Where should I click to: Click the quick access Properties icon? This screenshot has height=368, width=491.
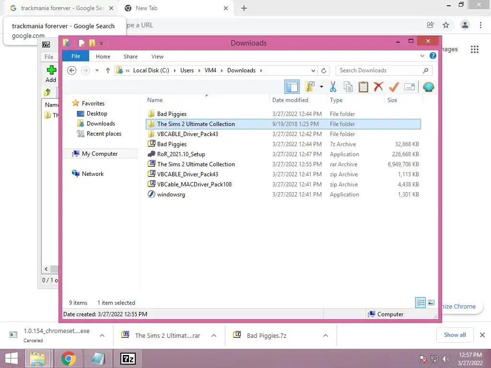coord(82,43)
